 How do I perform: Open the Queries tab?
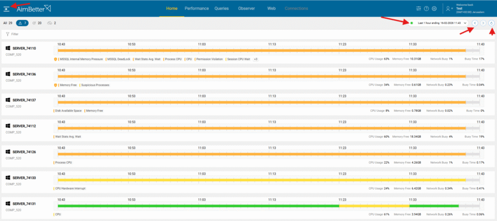pyautogui.click(x=221, y=8)
